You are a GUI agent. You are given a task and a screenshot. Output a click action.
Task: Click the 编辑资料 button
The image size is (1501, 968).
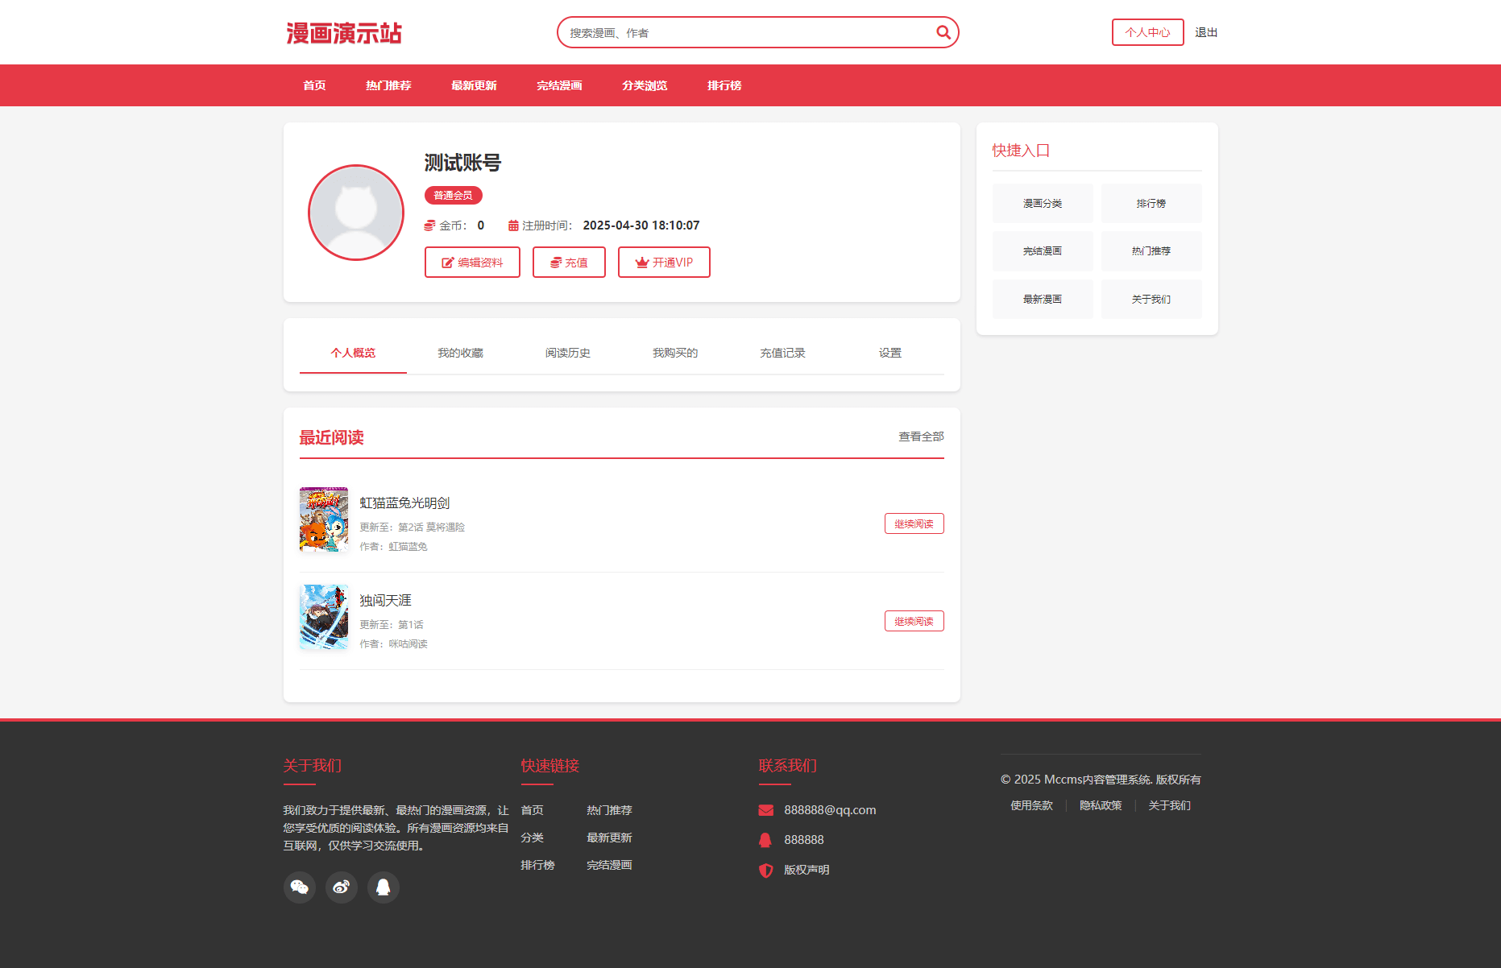point(472,263)
